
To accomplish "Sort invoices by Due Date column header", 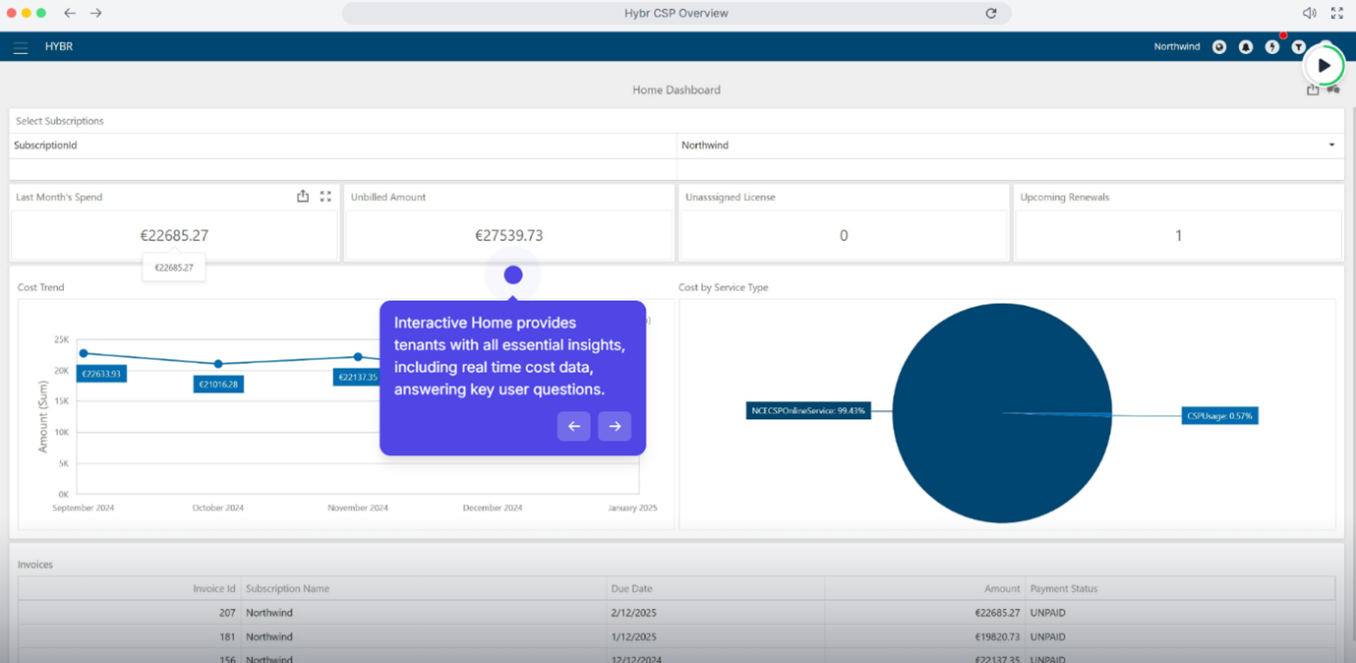I will click(634, 588).
